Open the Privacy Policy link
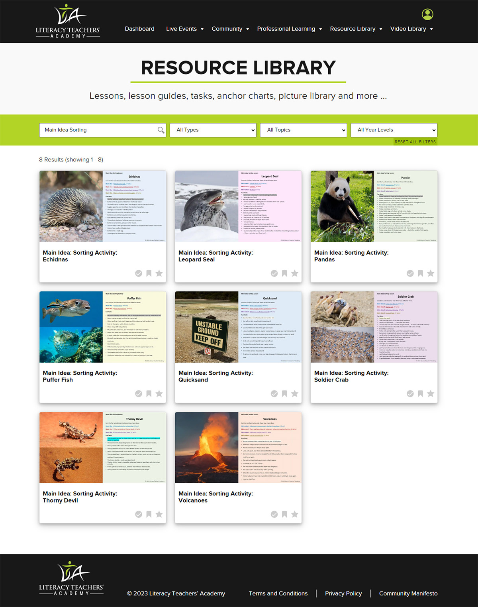478x607 pixels. point(343,593)
